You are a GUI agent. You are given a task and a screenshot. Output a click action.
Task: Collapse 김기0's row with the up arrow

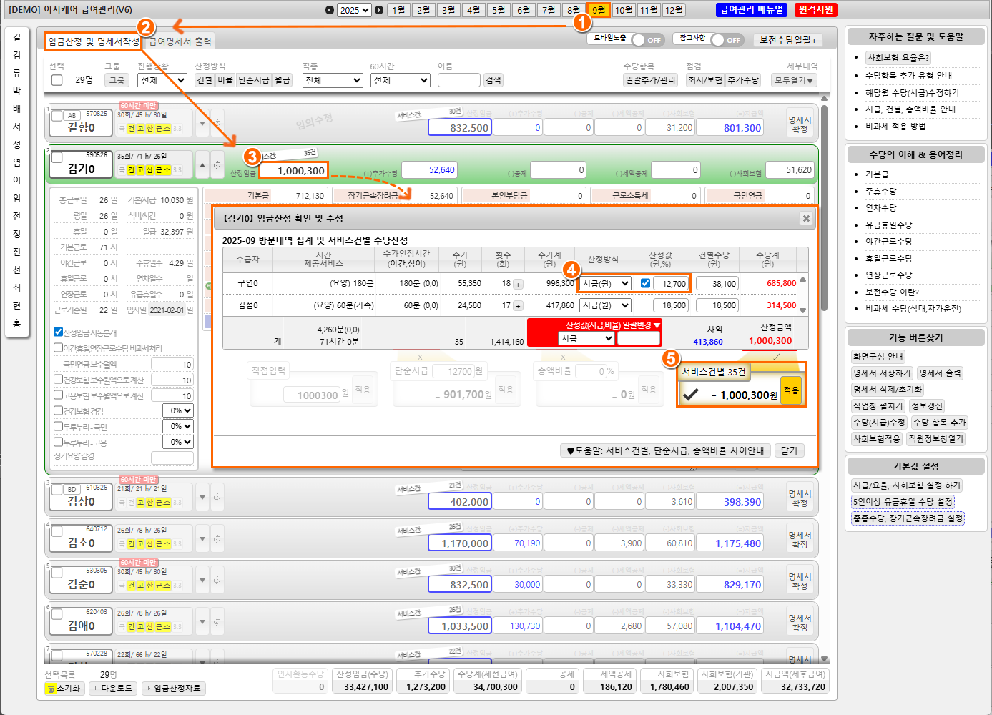pos(202,165)
